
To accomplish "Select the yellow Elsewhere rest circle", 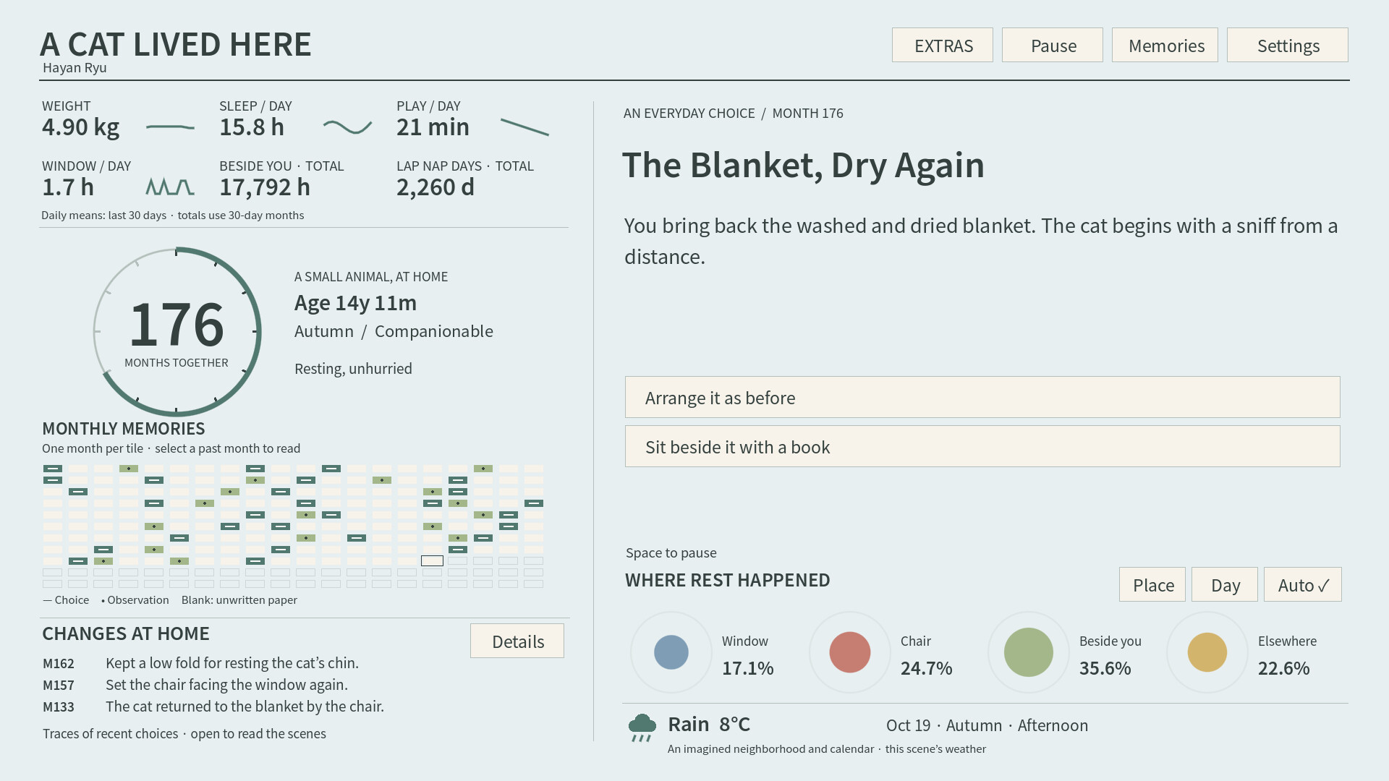I will point(1207,652).
